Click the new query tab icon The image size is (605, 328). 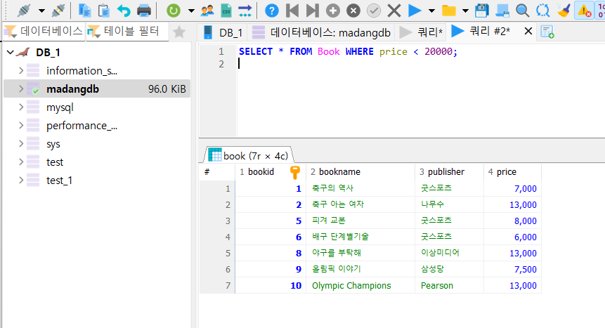click(x=547, y=32)
